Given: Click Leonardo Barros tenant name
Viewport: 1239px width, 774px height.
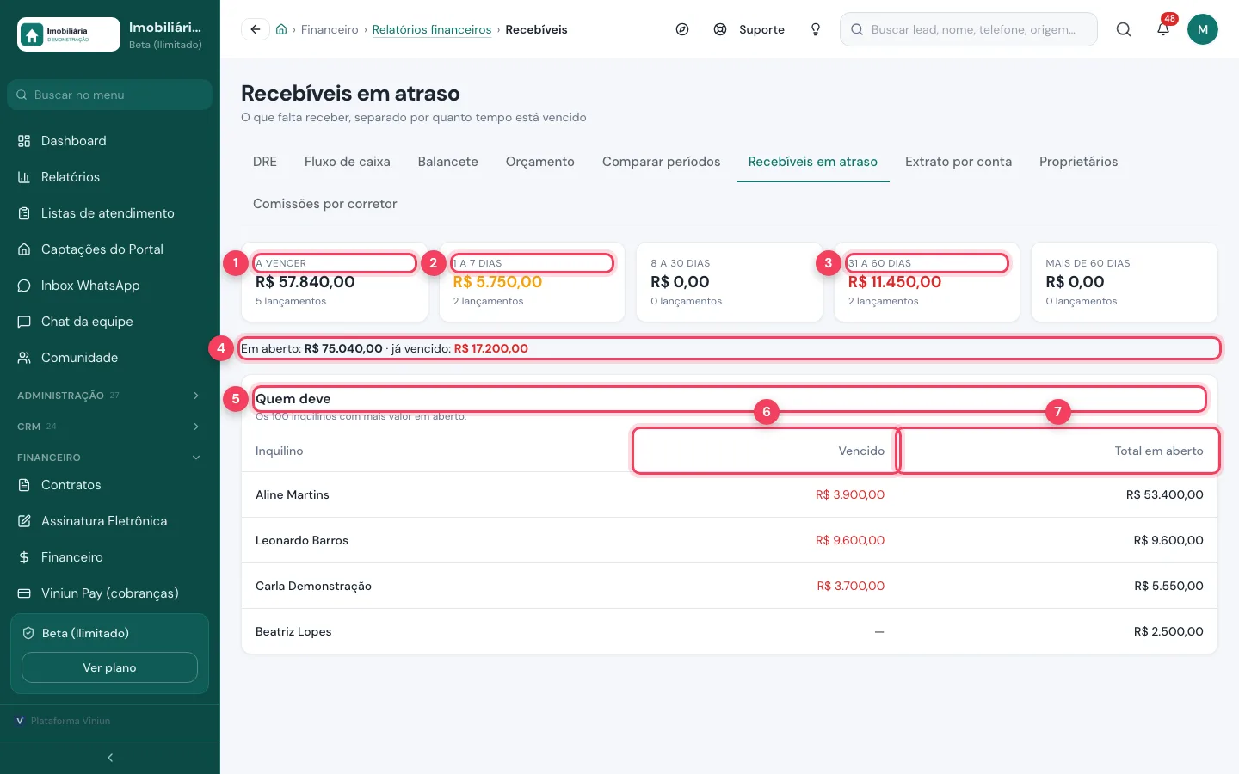Looking at the screenshot, I should [302, 540].
